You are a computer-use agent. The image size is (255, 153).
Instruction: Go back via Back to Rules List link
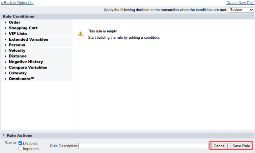[x=17, y=3]
